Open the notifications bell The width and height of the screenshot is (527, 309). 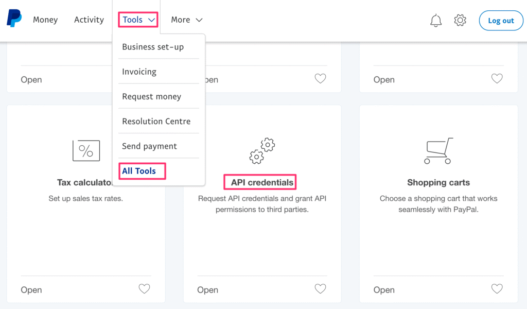[436, 20]
